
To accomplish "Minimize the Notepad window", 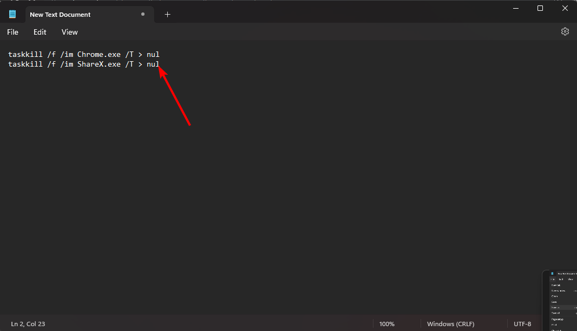I will click(516, 8).
